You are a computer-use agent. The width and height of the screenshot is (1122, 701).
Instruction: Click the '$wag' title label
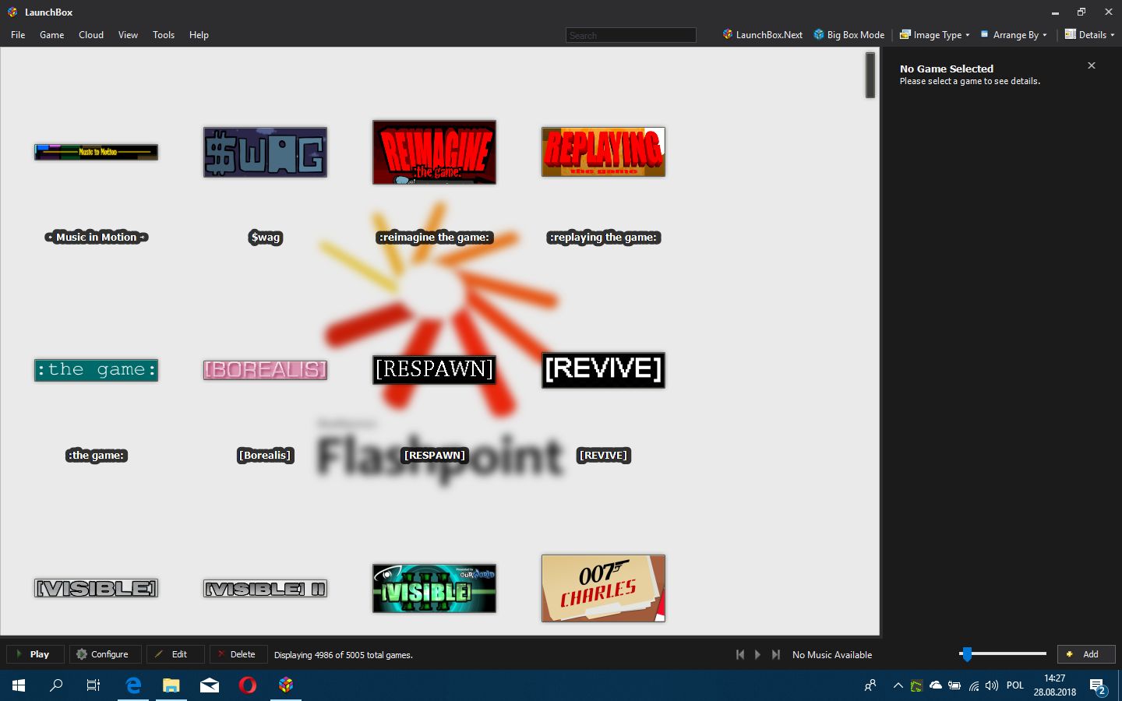(266, 238)
